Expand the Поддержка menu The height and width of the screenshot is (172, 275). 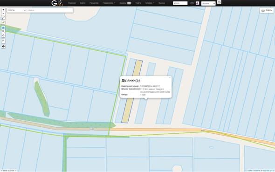pos(109,3)
